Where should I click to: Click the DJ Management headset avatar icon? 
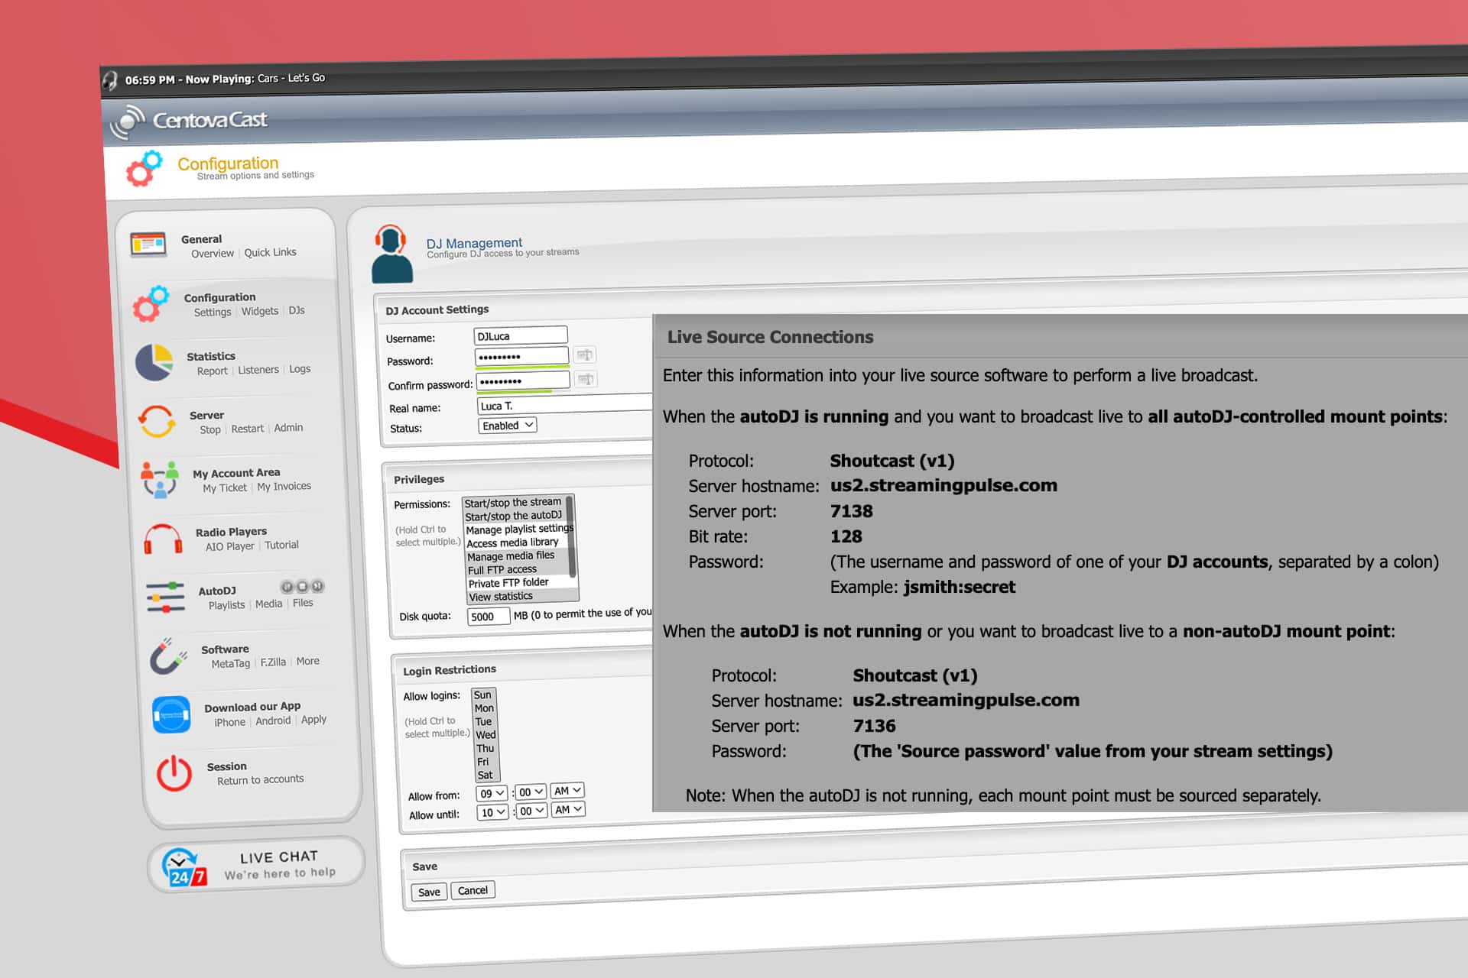tap(391, 254)
